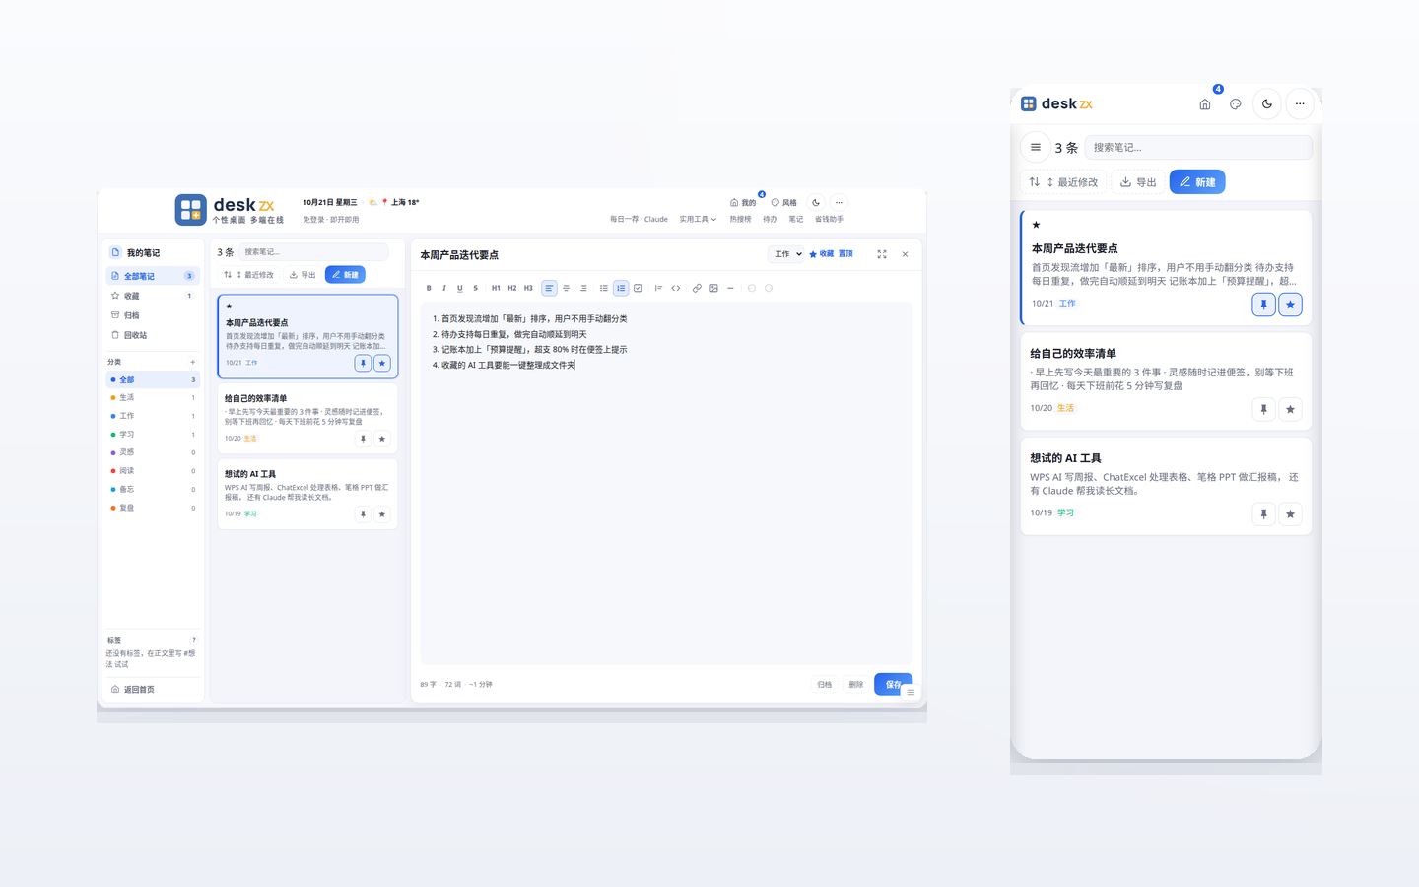Toggle 置顶 for the open note
This screenshot has width=1419, height=887.
pos(845,254)
